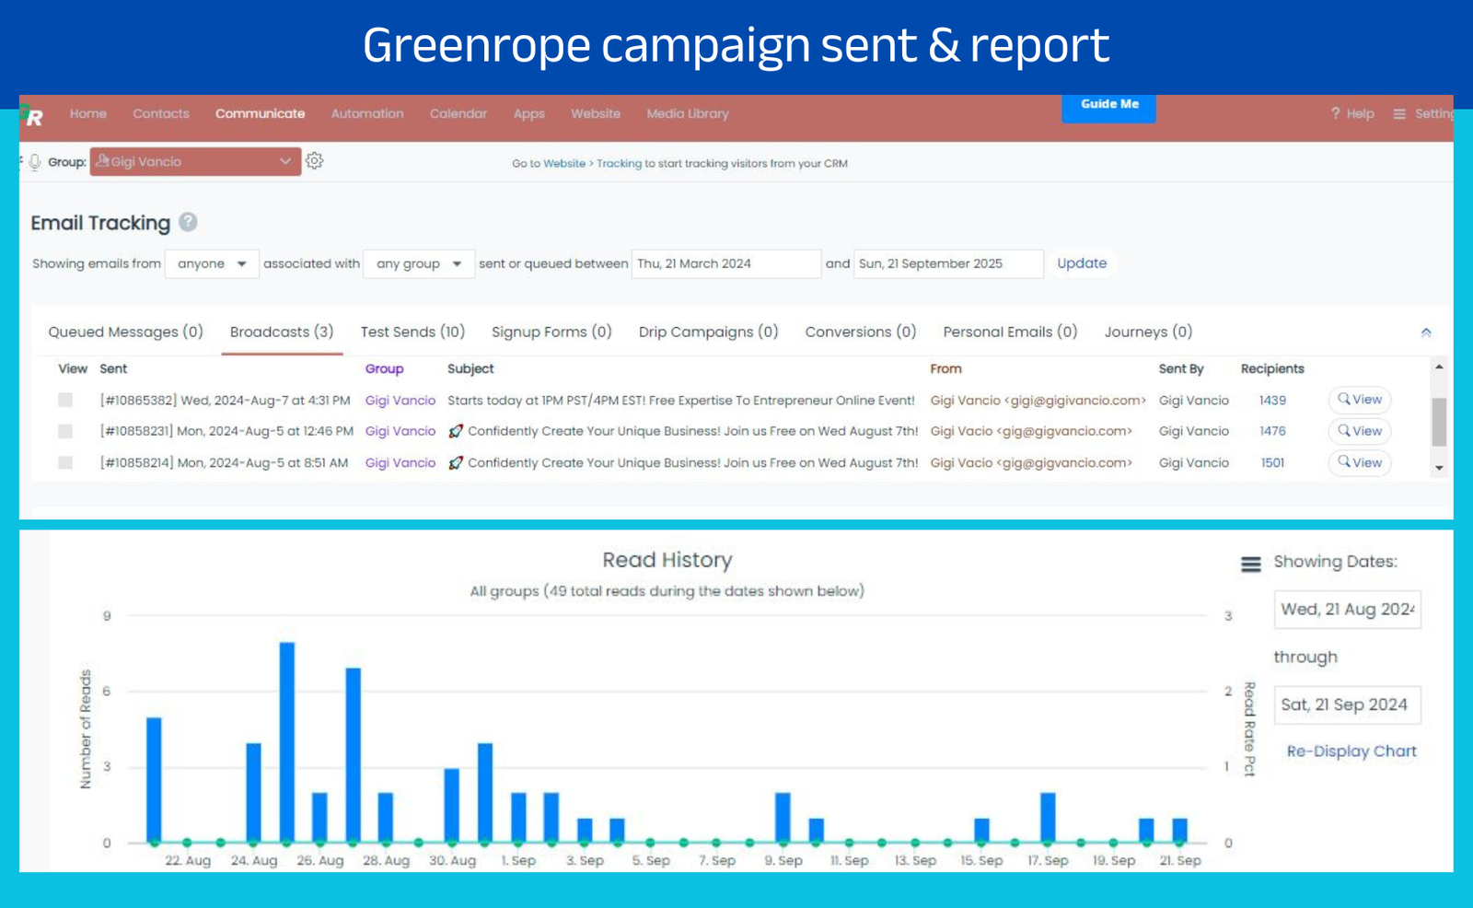Select the checkbox for message #10858214

pos(65,462)
